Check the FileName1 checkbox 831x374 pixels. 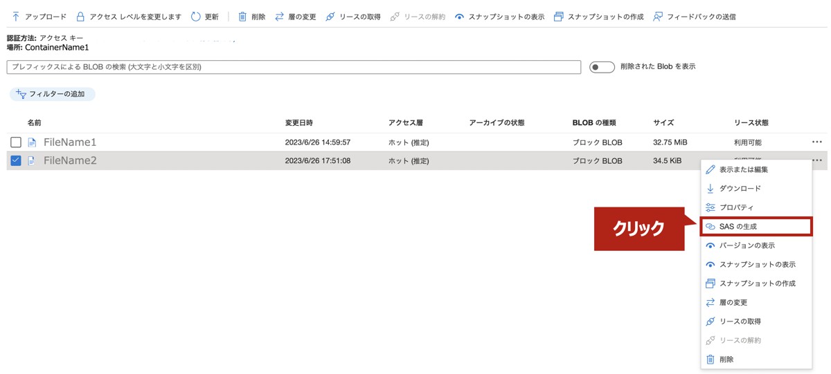click(x=16, y=142)
